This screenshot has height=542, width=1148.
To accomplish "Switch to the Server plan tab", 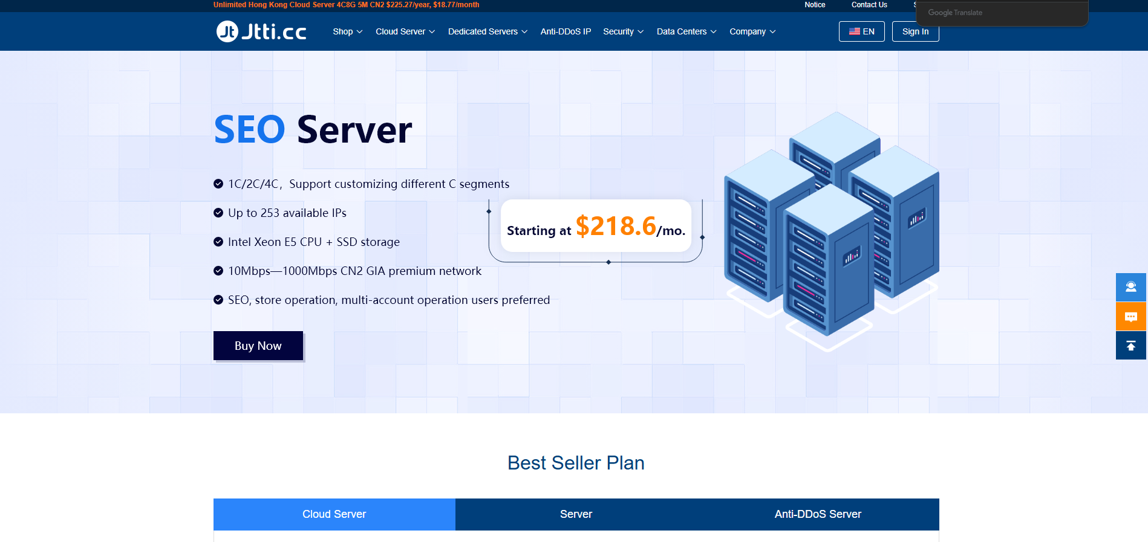I will 576,514.
